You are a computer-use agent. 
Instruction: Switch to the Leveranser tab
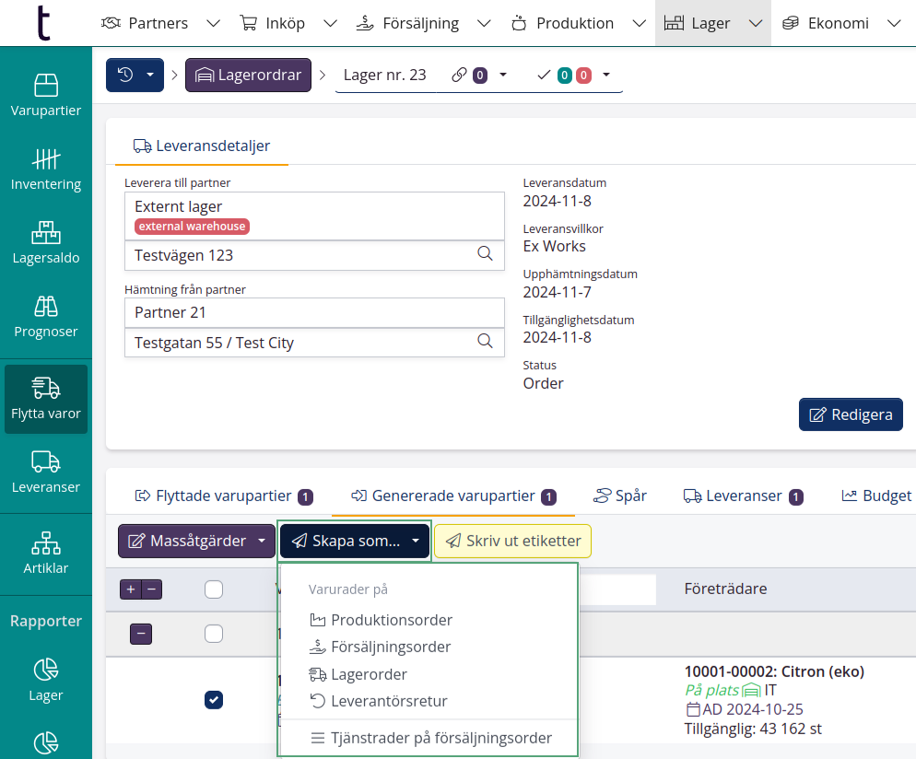point(743,496)
